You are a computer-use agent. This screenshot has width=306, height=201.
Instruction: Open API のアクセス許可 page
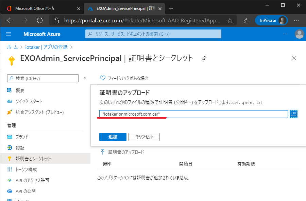[32, 180]
